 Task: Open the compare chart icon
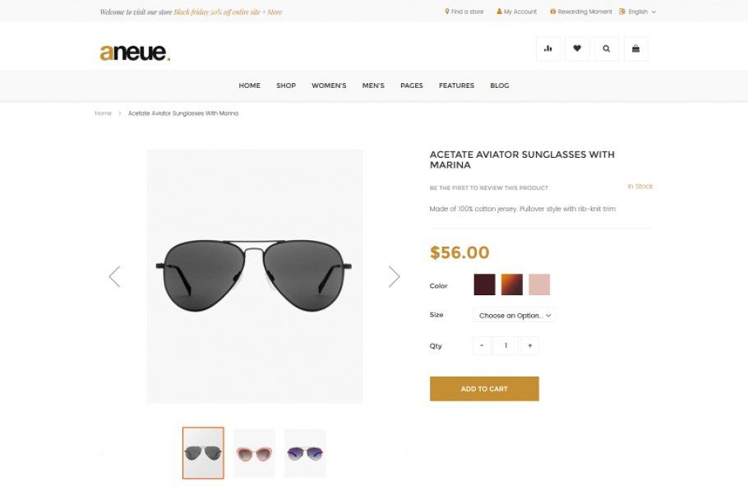[x=548, y=49]
